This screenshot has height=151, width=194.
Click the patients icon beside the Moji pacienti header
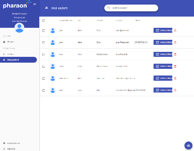[46, 8]
